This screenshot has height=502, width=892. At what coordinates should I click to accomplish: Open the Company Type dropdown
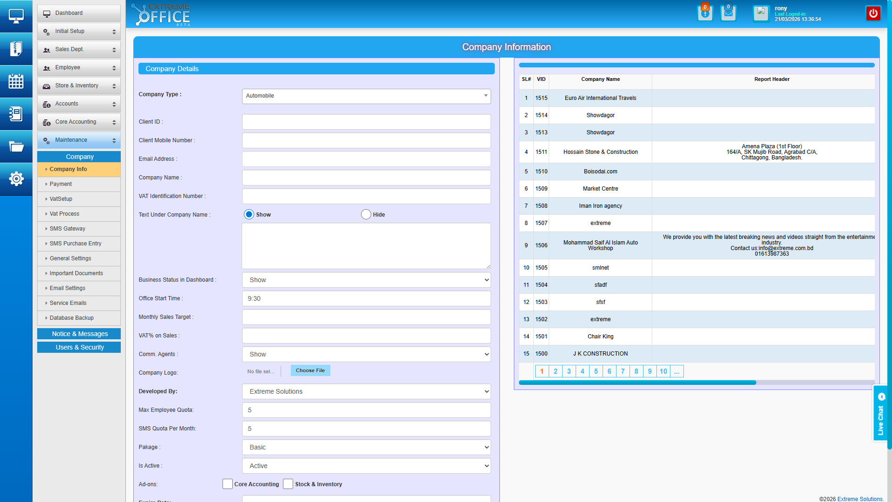[x=366, y=96]
